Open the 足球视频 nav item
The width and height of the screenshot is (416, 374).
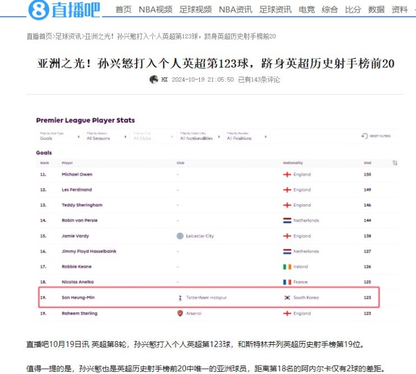click(195, 10)
